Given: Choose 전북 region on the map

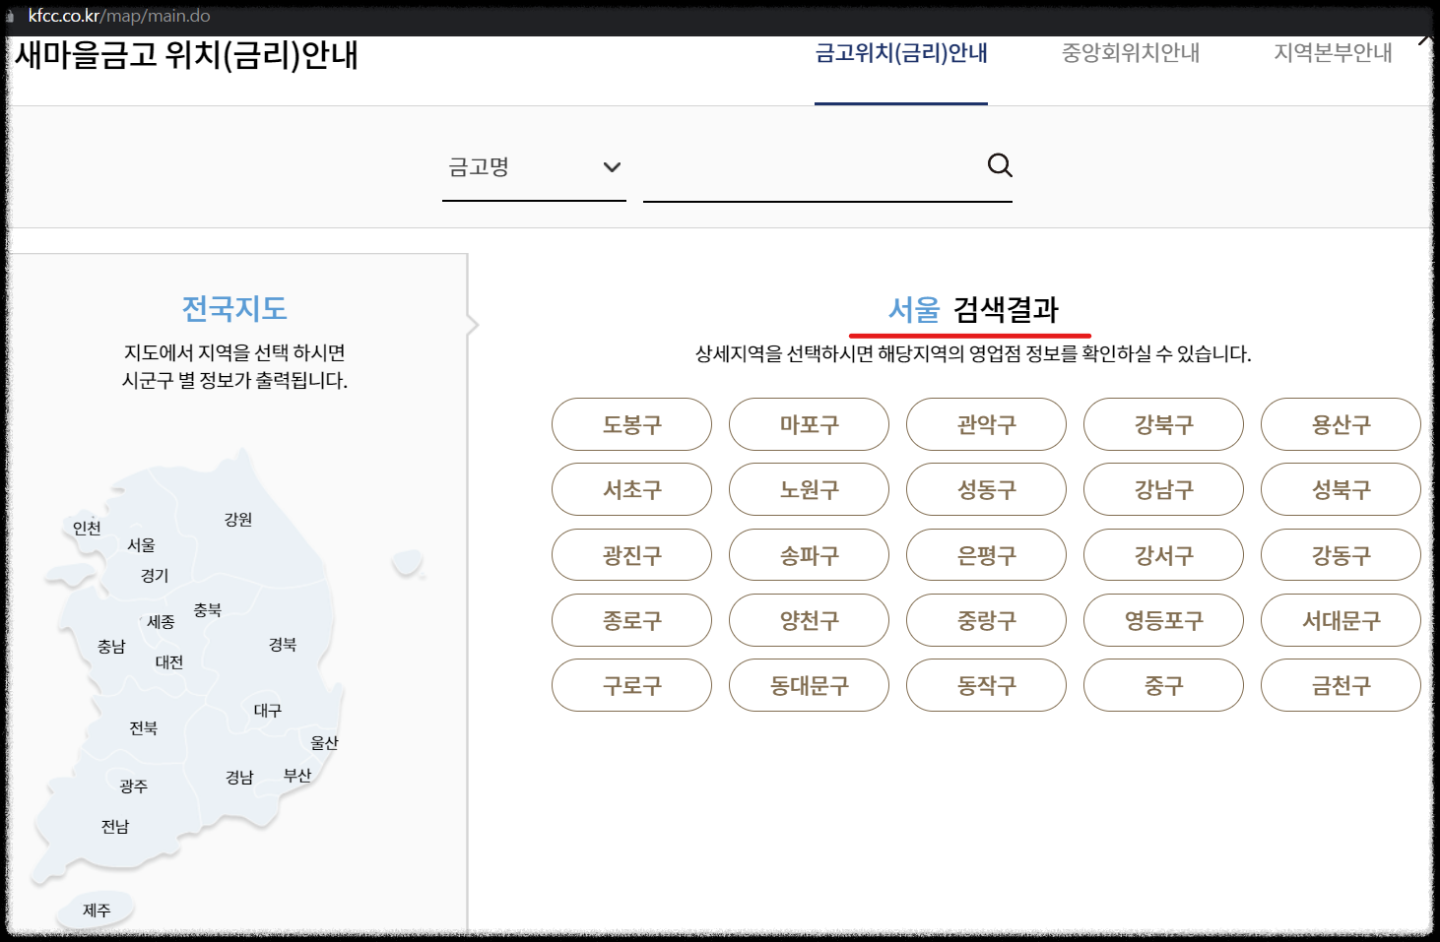Looking at the screenshot, I should coord(144,727).
